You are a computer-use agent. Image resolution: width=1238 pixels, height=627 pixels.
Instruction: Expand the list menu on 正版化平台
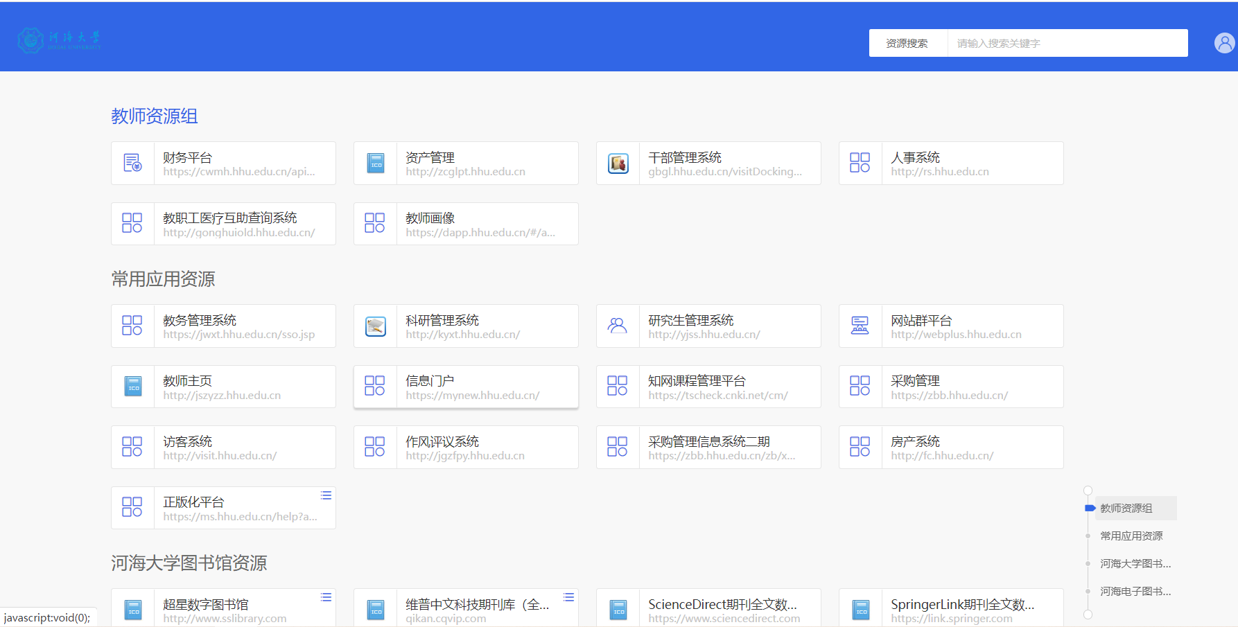(x=326, y=495)
